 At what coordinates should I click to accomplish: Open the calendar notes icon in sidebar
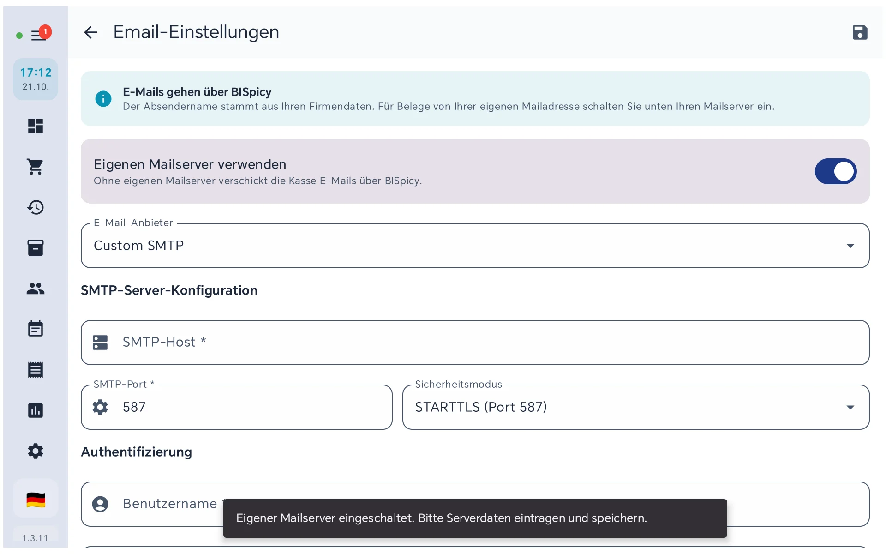point(36,329)
